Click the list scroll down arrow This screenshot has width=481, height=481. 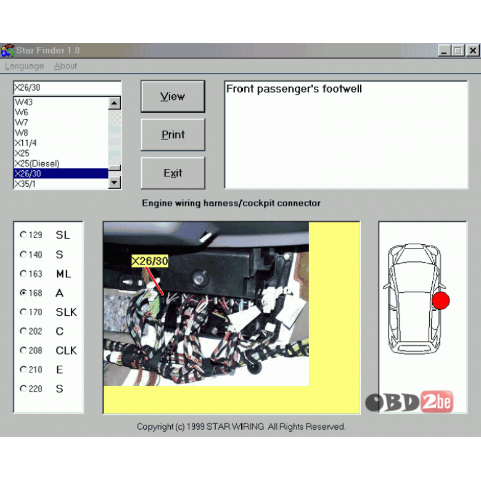tap(115, 183)
